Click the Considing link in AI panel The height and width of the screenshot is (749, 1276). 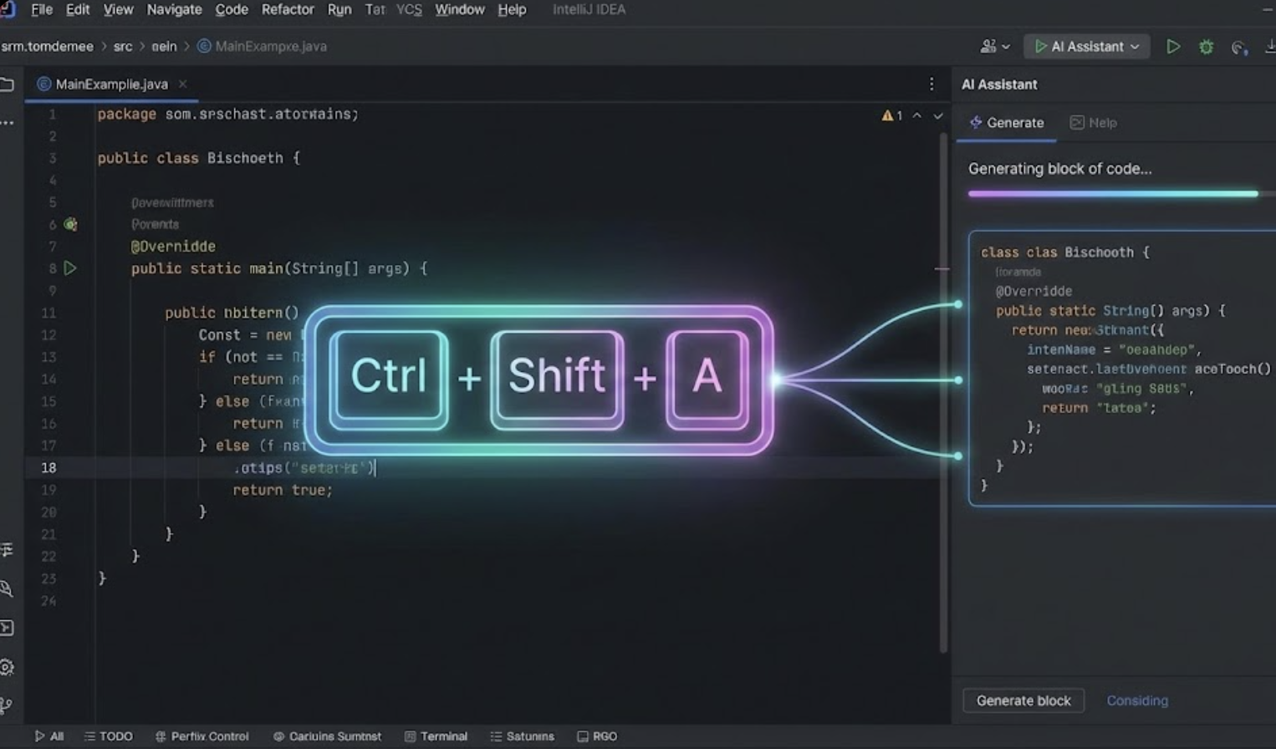pyautogui.click(x=1136, y=701)
